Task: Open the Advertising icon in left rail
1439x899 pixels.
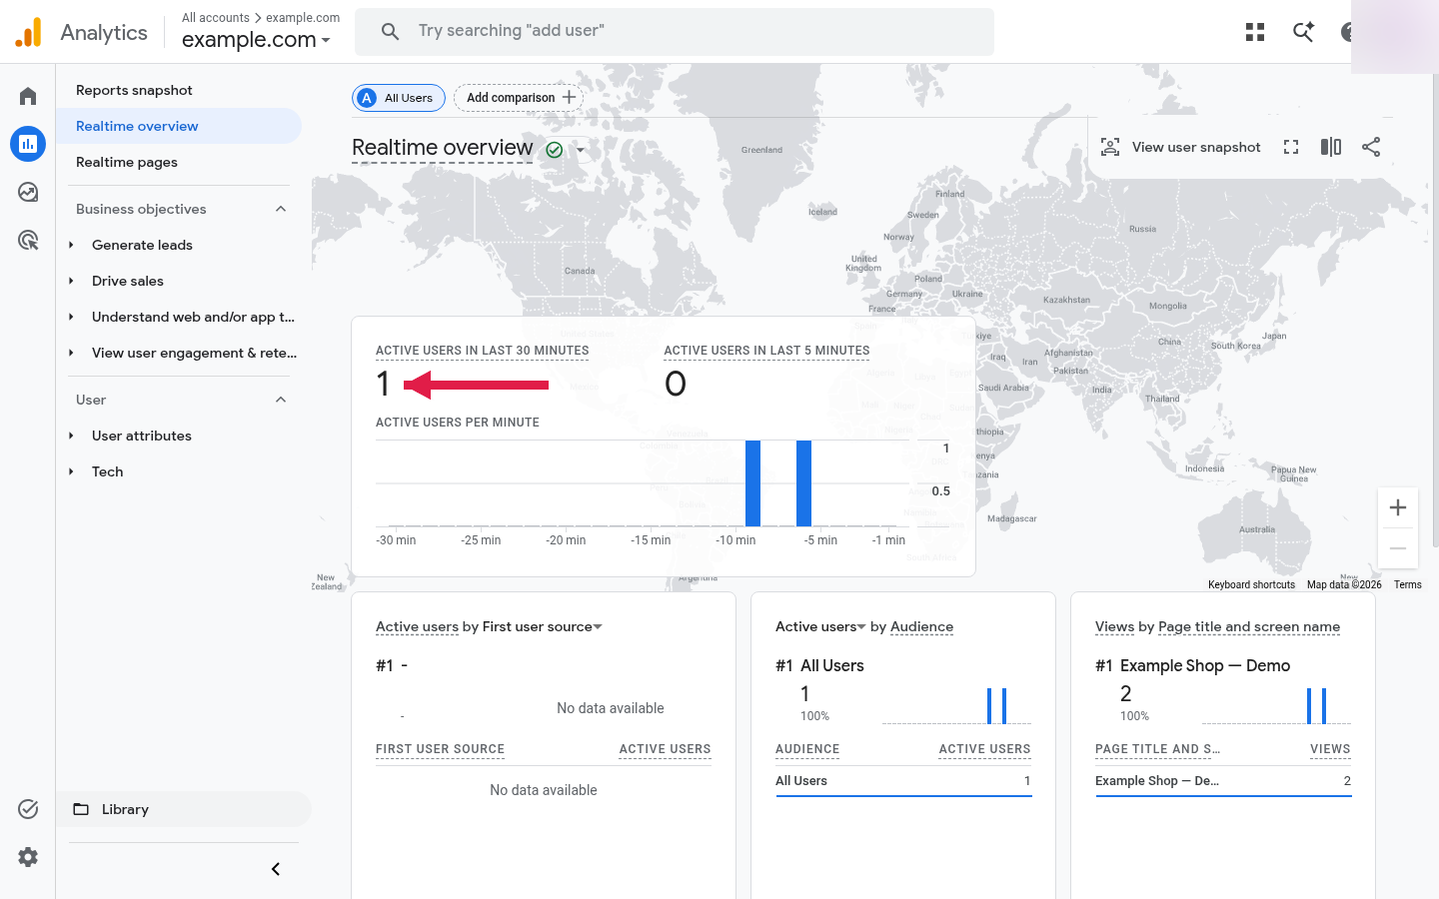Action: [28, 240]
